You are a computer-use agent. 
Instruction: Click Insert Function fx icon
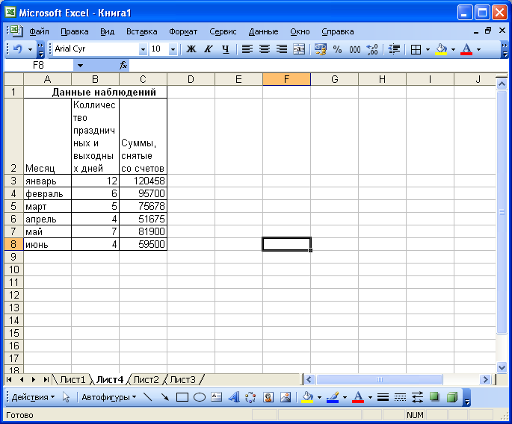point(123,66)
